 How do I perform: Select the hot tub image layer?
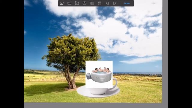[x=99, y=74]
